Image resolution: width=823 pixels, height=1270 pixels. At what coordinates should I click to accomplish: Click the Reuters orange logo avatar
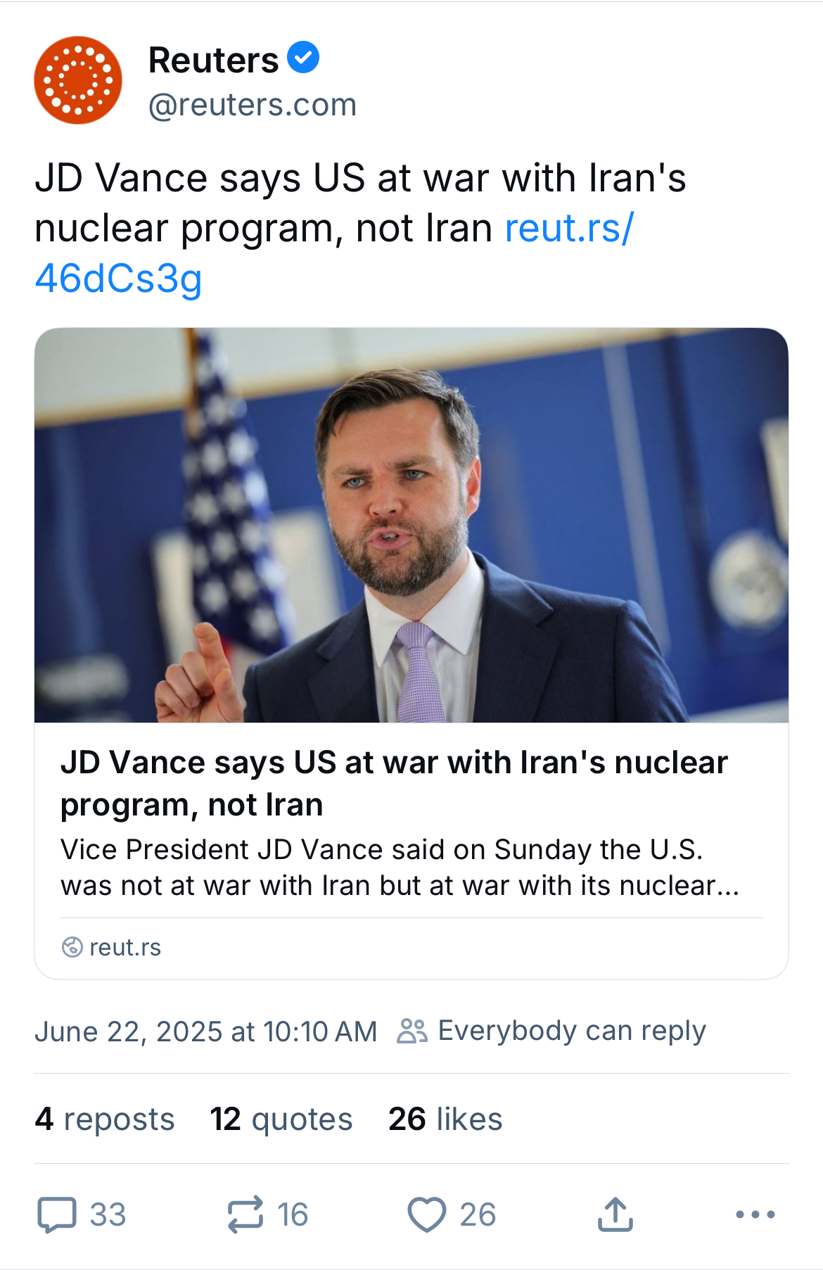pyautogui.click(x=78, y=80)
